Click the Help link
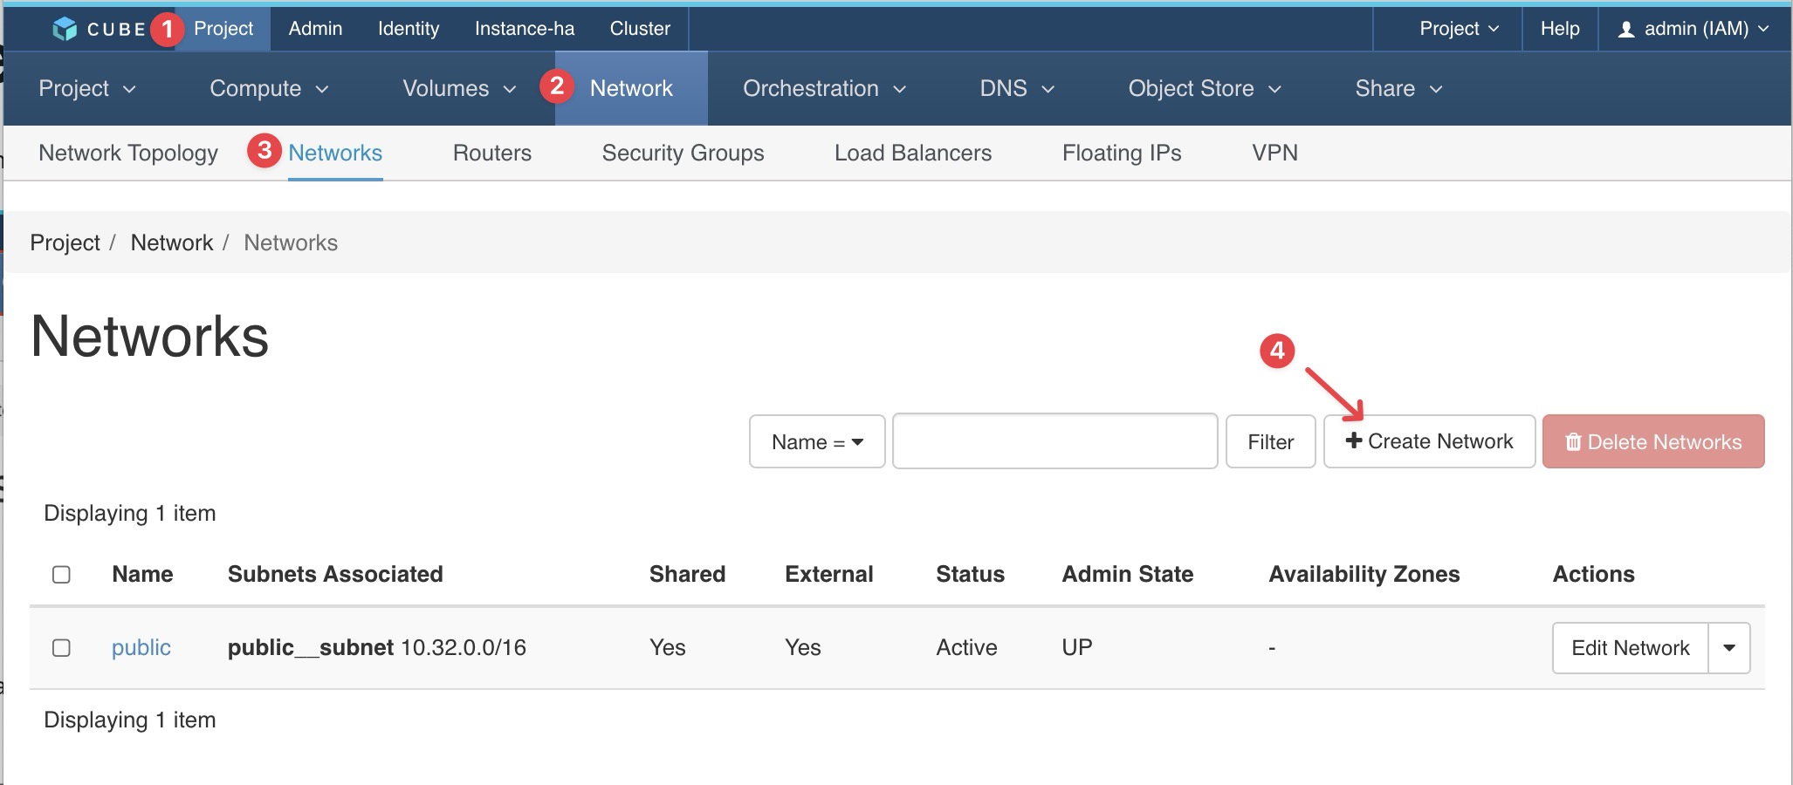 pos(1560,29)
